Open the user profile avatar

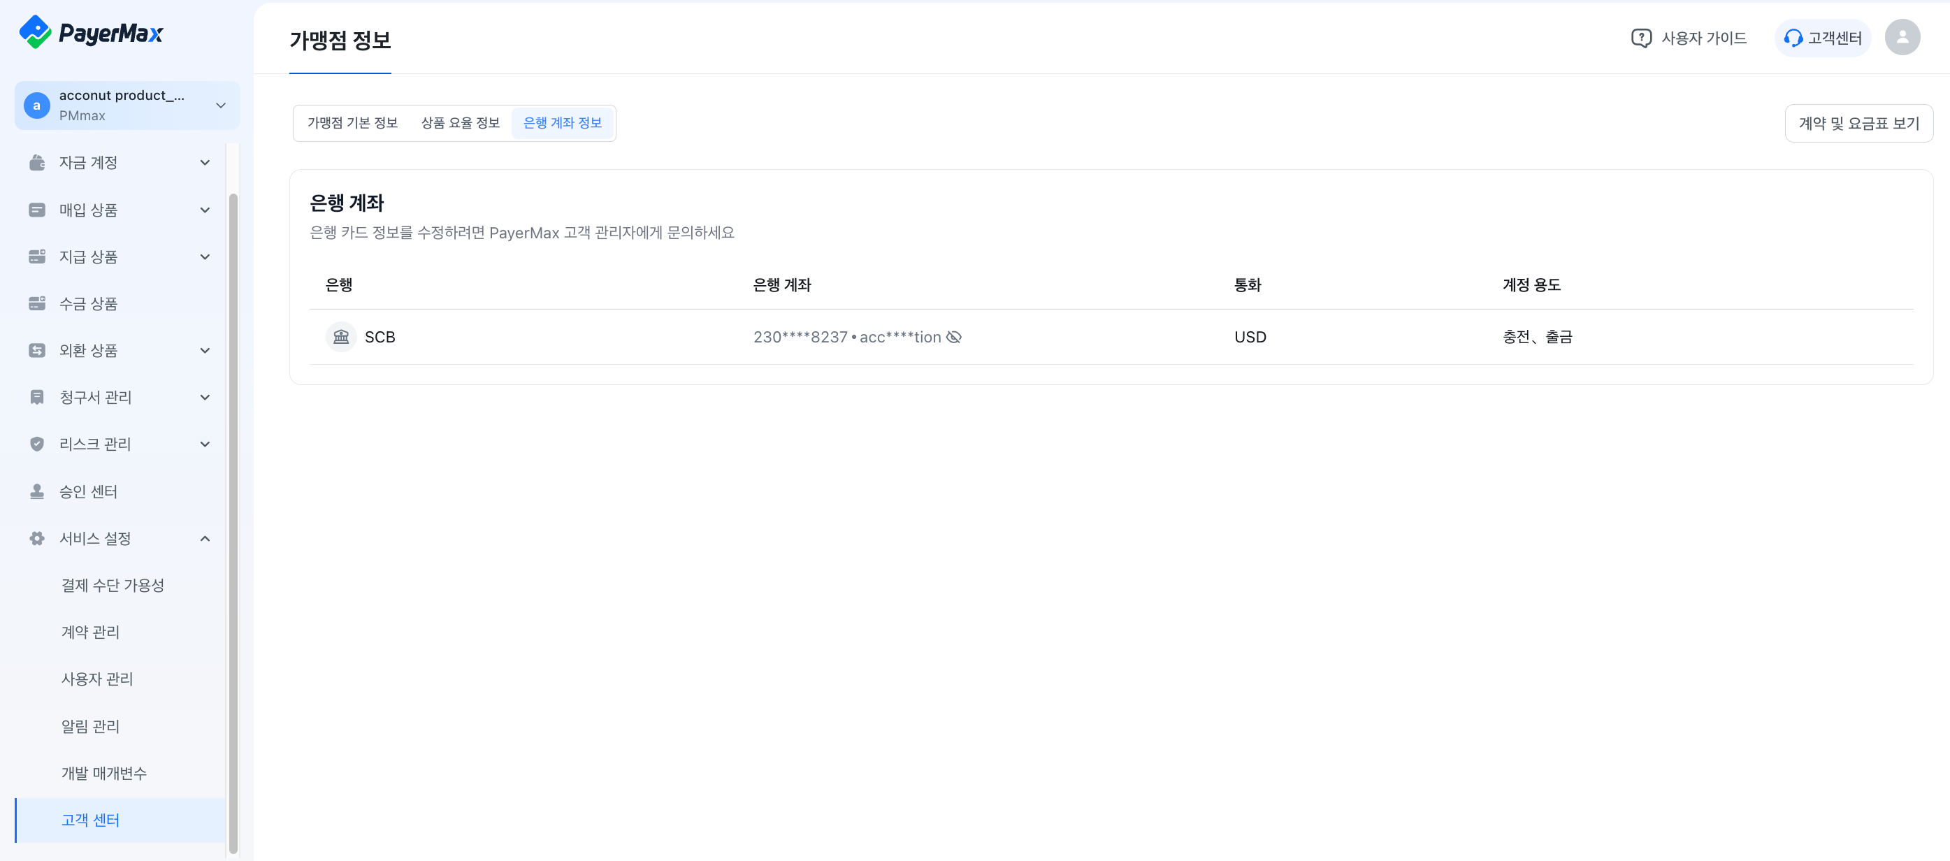1902,37
